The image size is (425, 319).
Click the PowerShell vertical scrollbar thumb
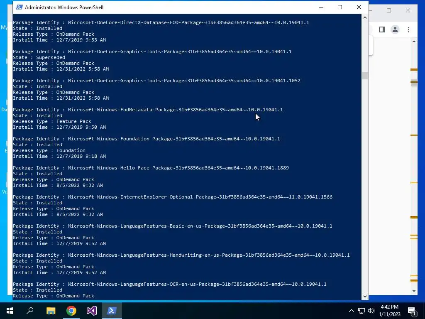click(365, 76)
